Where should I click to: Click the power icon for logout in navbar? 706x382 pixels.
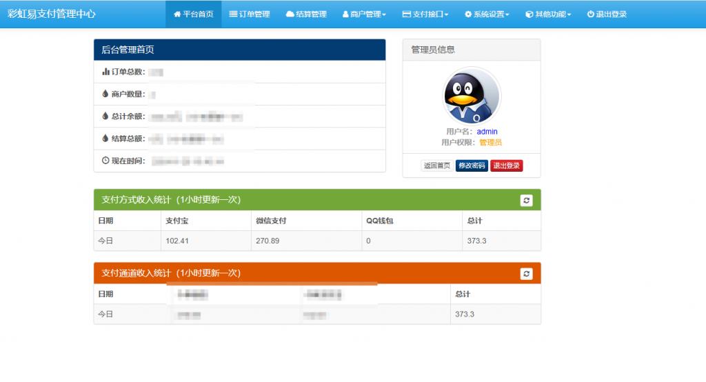pyautogui.click(x=590, y=14)
